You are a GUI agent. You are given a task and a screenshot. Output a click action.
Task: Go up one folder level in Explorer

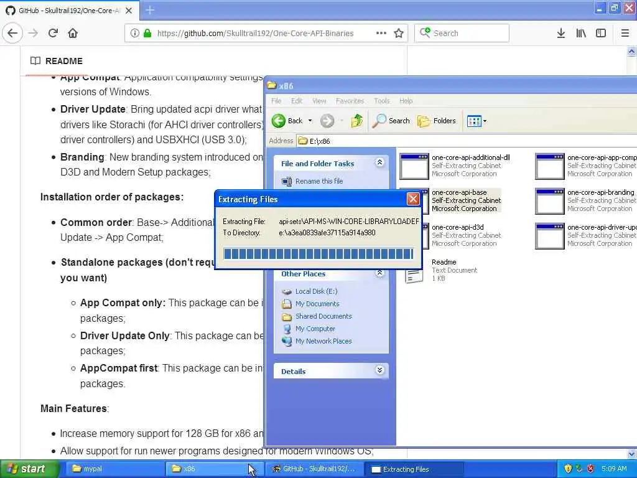[x=356, y=121]
